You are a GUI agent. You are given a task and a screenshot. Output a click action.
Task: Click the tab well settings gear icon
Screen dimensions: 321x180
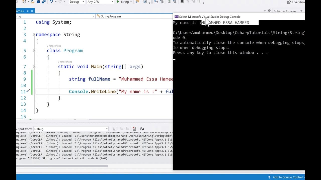click(x=269, y=11)
